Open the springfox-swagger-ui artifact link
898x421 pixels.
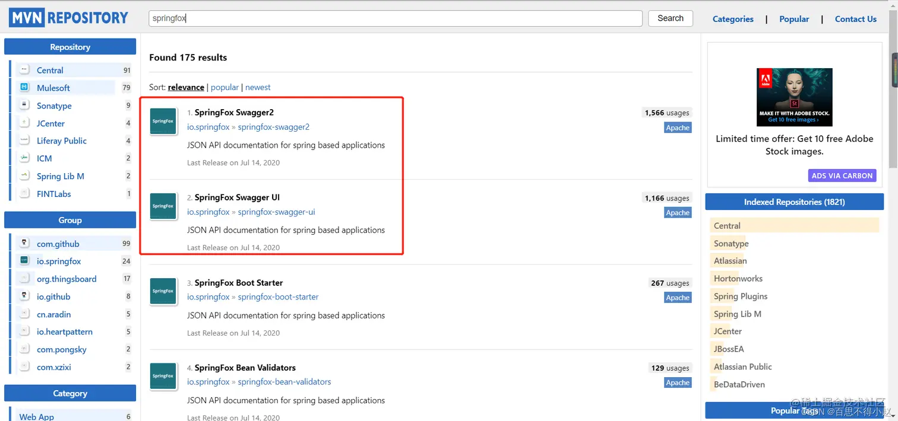click(277, 212)
